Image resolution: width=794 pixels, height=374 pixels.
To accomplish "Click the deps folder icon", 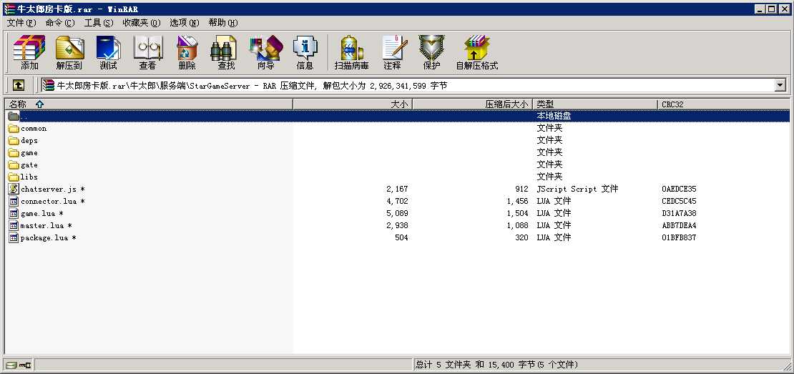I will [x=14, y=141].
